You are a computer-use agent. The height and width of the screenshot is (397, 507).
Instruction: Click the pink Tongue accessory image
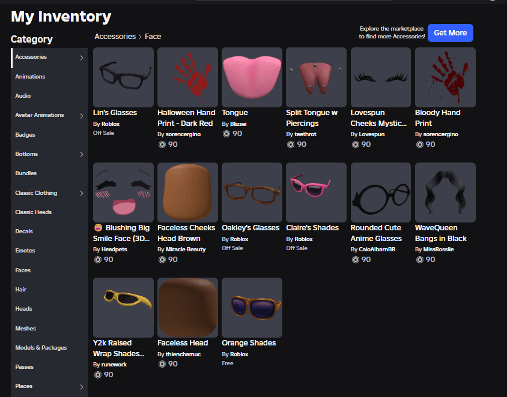(252, 77)
